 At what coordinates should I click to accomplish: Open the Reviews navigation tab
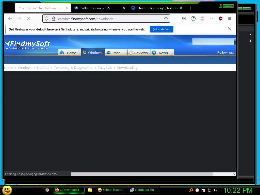(x=139, y=53)
